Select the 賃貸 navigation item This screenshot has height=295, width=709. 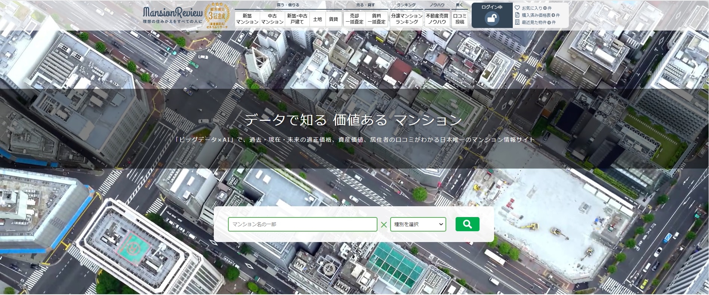333,19
